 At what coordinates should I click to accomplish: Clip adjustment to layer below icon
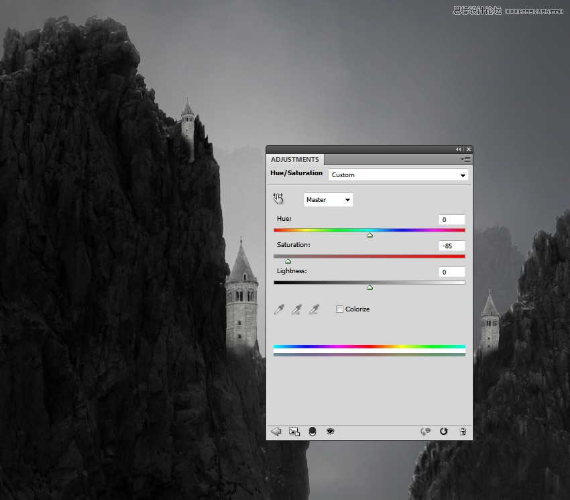point(312,432)
